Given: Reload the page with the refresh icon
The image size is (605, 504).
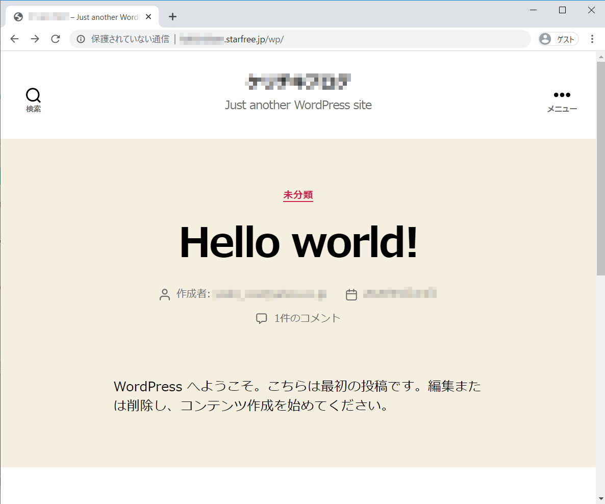Looking at the screenshot, I should [x=56, y=39].
